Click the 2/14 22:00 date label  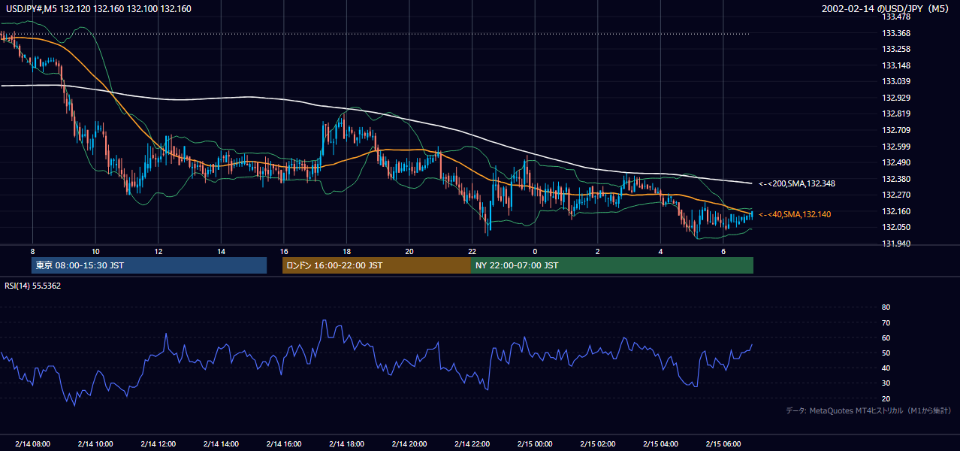click(472, 443)
